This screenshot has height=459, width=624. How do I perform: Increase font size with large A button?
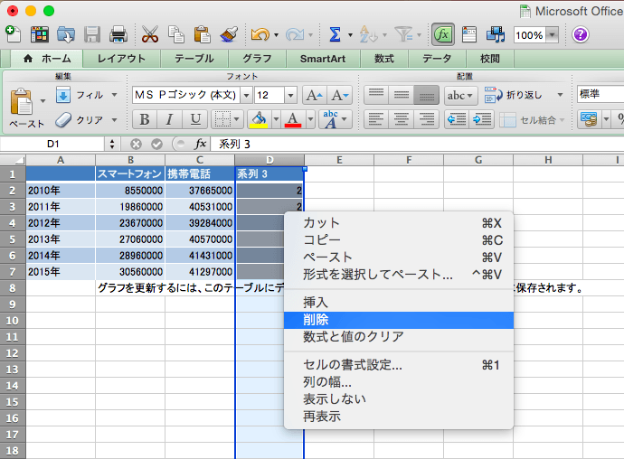(x=315, y=95)
